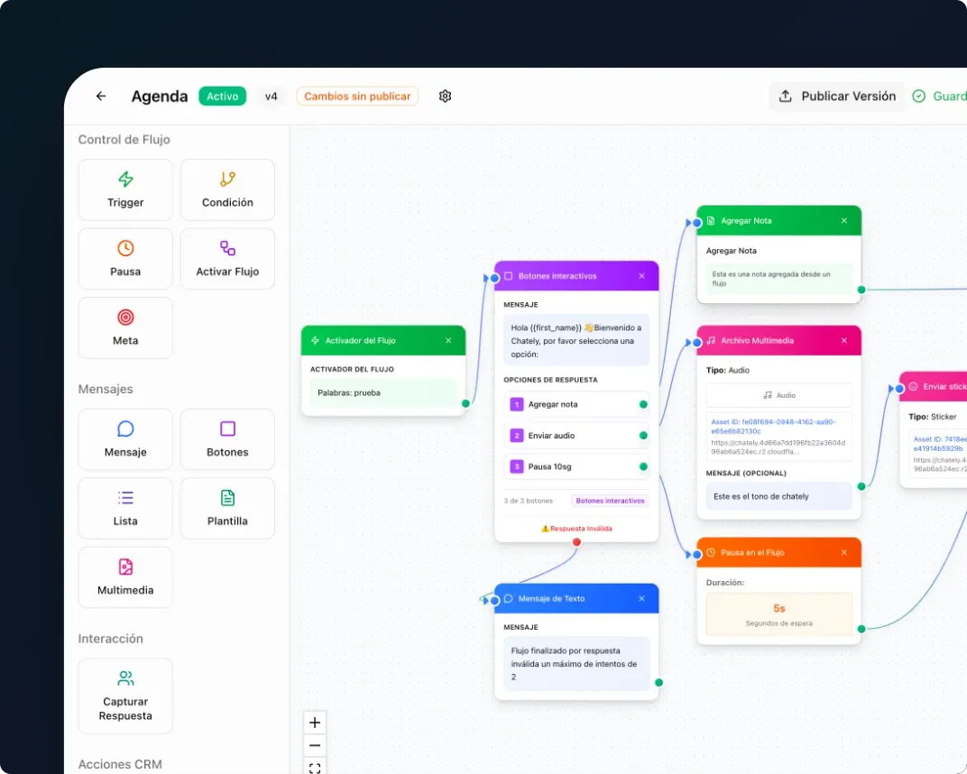Click the Publicar Versión button
The image size is (967, 774).
coord(837,97)
